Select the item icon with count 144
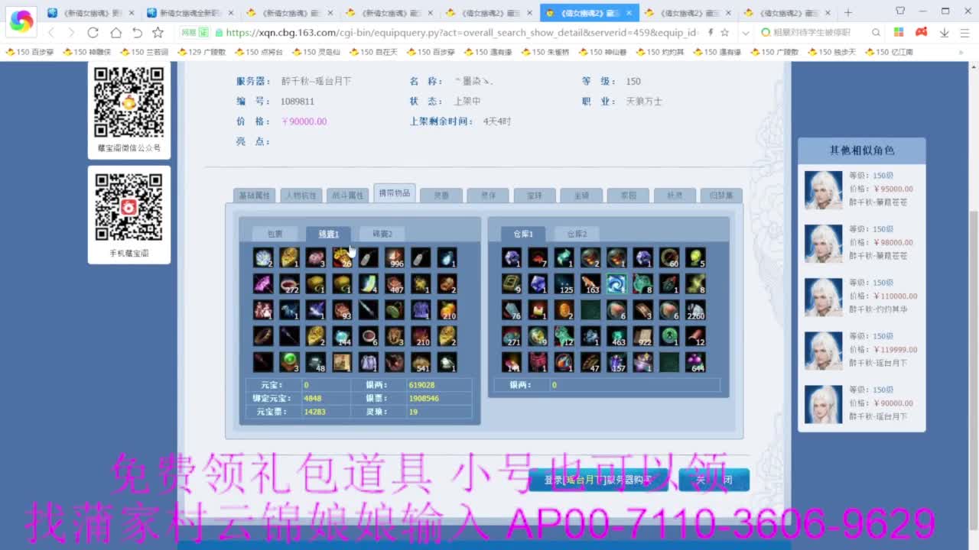 point(342,336)
